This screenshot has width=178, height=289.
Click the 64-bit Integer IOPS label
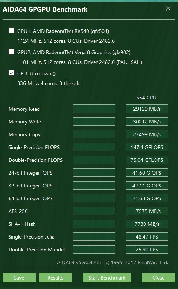click(30, 198)
